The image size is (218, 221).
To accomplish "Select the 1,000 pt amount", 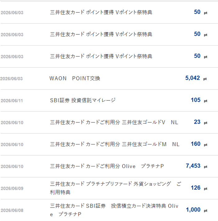I will pyautogui.click(x=197, y=210).
